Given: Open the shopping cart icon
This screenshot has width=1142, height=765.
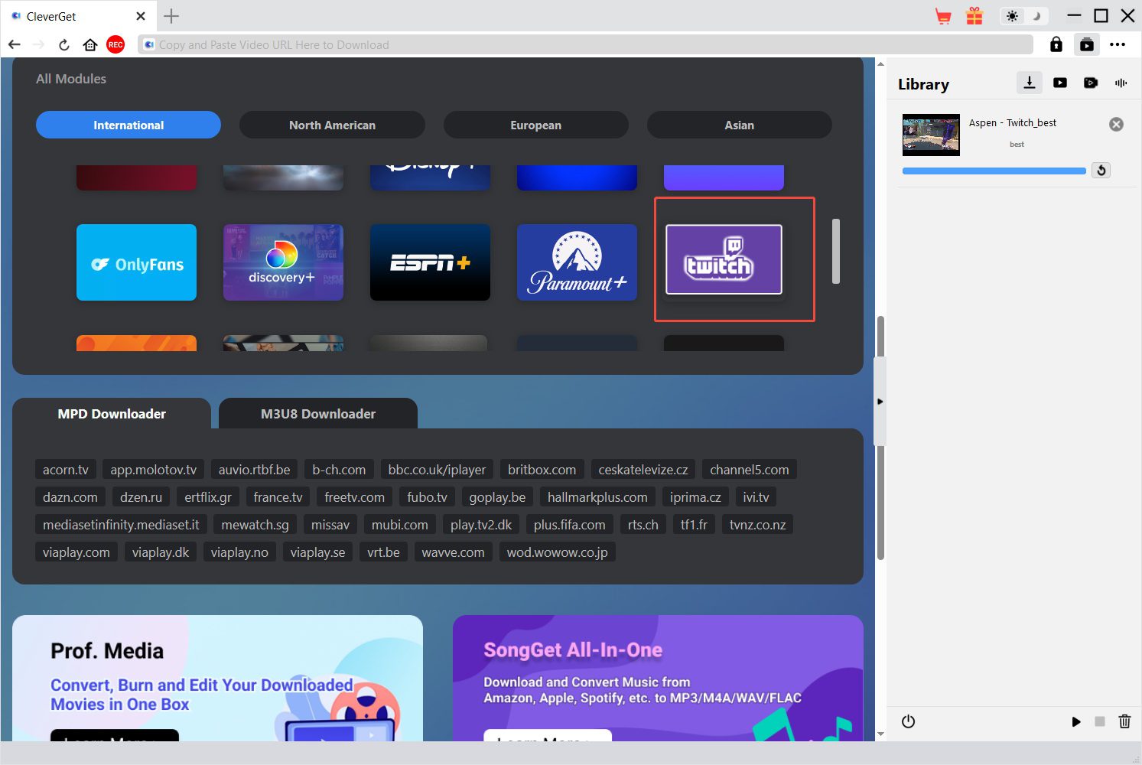Looking at the screenshot, I should pyautogui.click(x=943, y=16).
